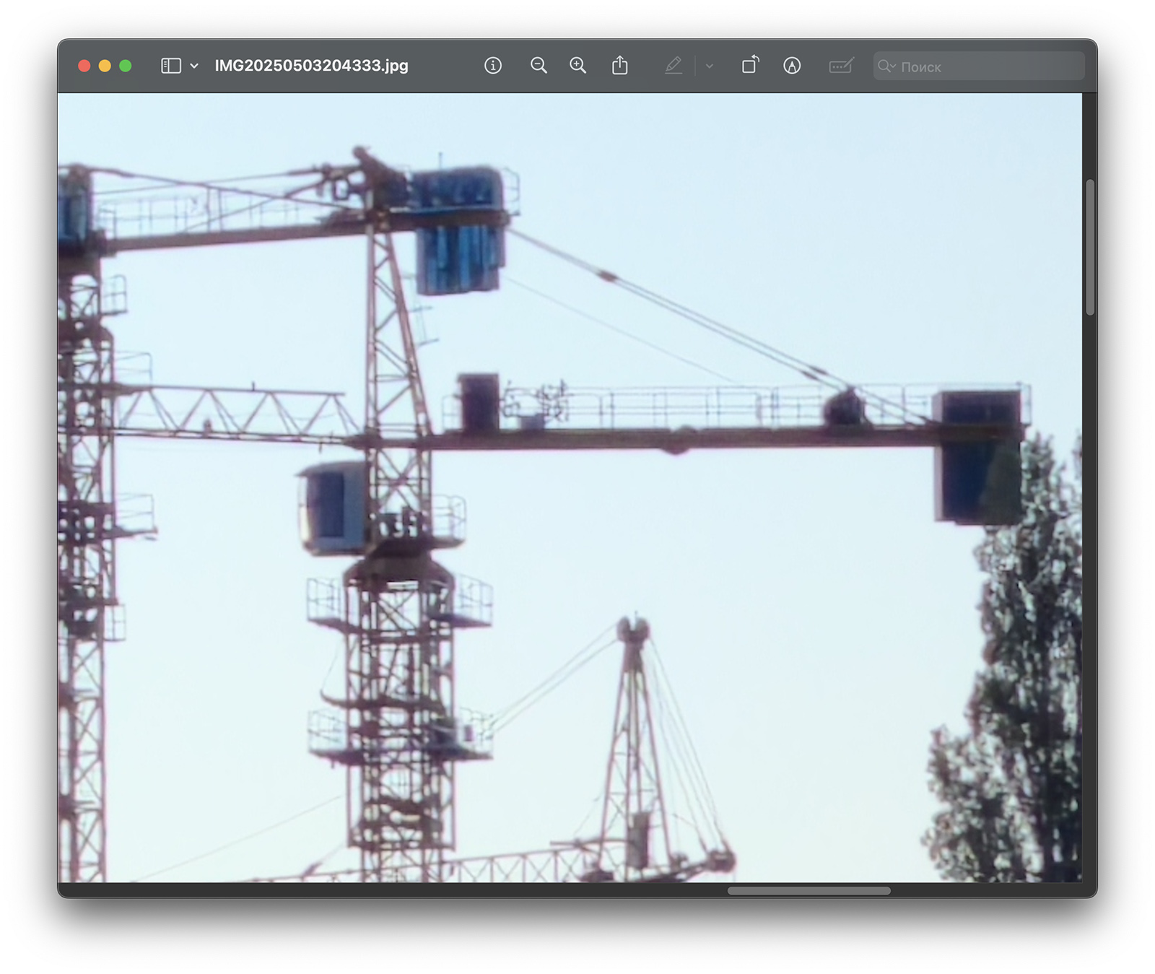Focus the Поиск search field
This screenshot has height=974, width=1155.
[979, 66]
